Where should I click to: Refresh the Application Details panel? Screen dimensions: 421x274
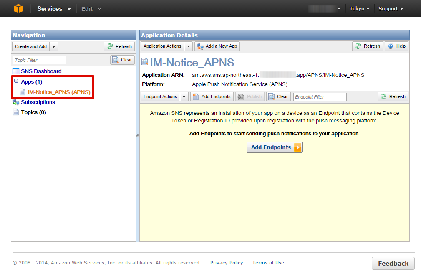pos(368,46)
